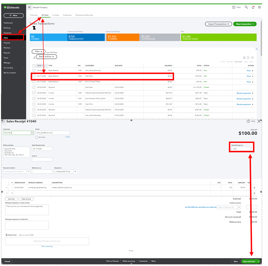The image size is (268, 266).
Task: Tick checkbox for Mark Cho invoice 1035
Action: tap(34, 104)
